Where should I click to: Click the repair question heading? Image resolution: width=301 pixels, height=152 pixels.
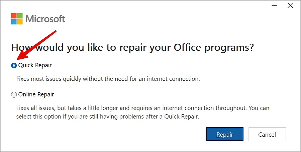(132, 47)
